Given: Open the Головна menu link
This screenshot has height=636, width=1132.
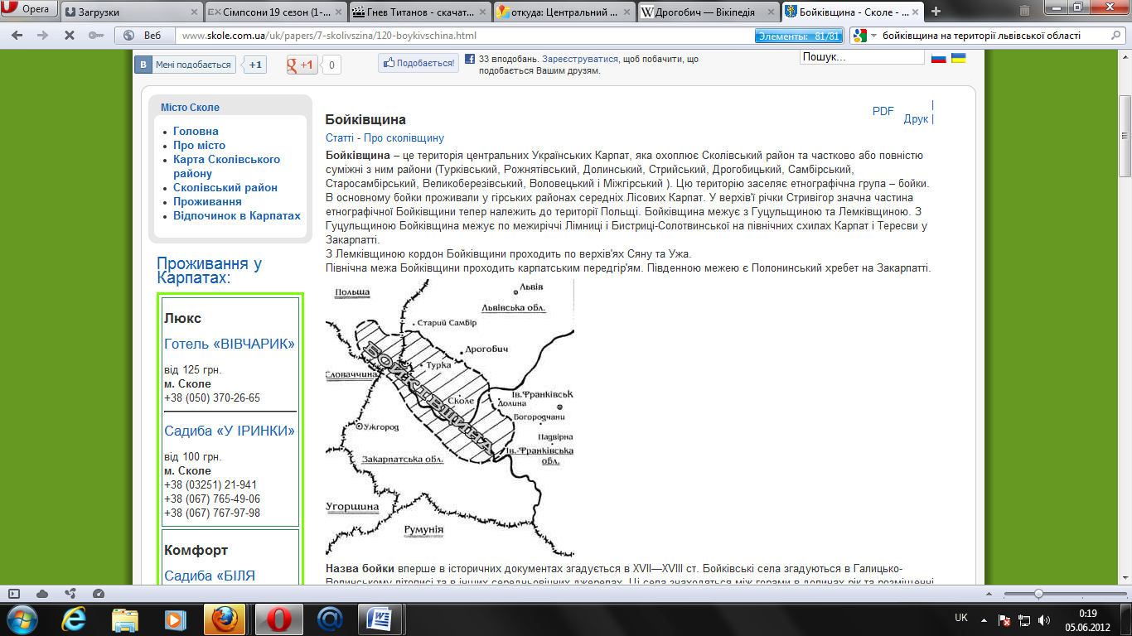Looking at the screenshot, I should pos(196,131).
